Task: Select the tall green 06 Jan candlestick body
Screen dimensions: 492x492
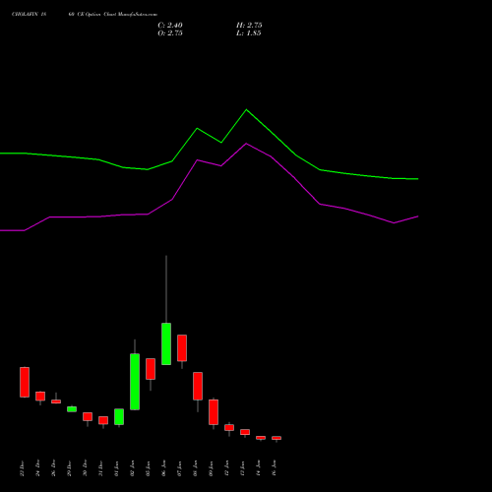Action: click(166, 343)
